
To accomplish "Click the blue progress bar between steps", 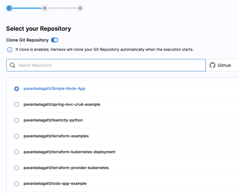I will [x=27, y=8].
